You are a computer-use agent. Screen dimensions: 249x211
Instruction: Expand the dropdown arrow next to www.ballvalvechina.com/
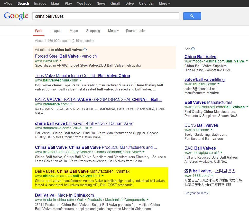pyautogui.click(x=80, y=80)
